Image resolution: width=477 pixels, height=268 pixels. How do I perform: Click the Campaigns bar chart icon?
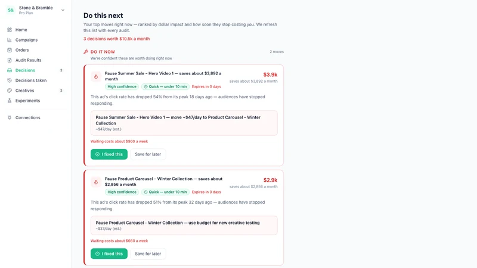click(10, 40)
